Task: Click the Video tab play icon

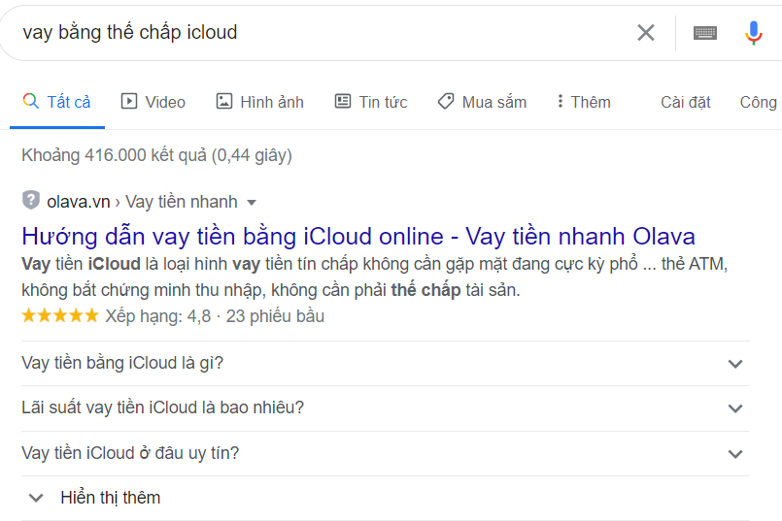Action: [129, 101]
